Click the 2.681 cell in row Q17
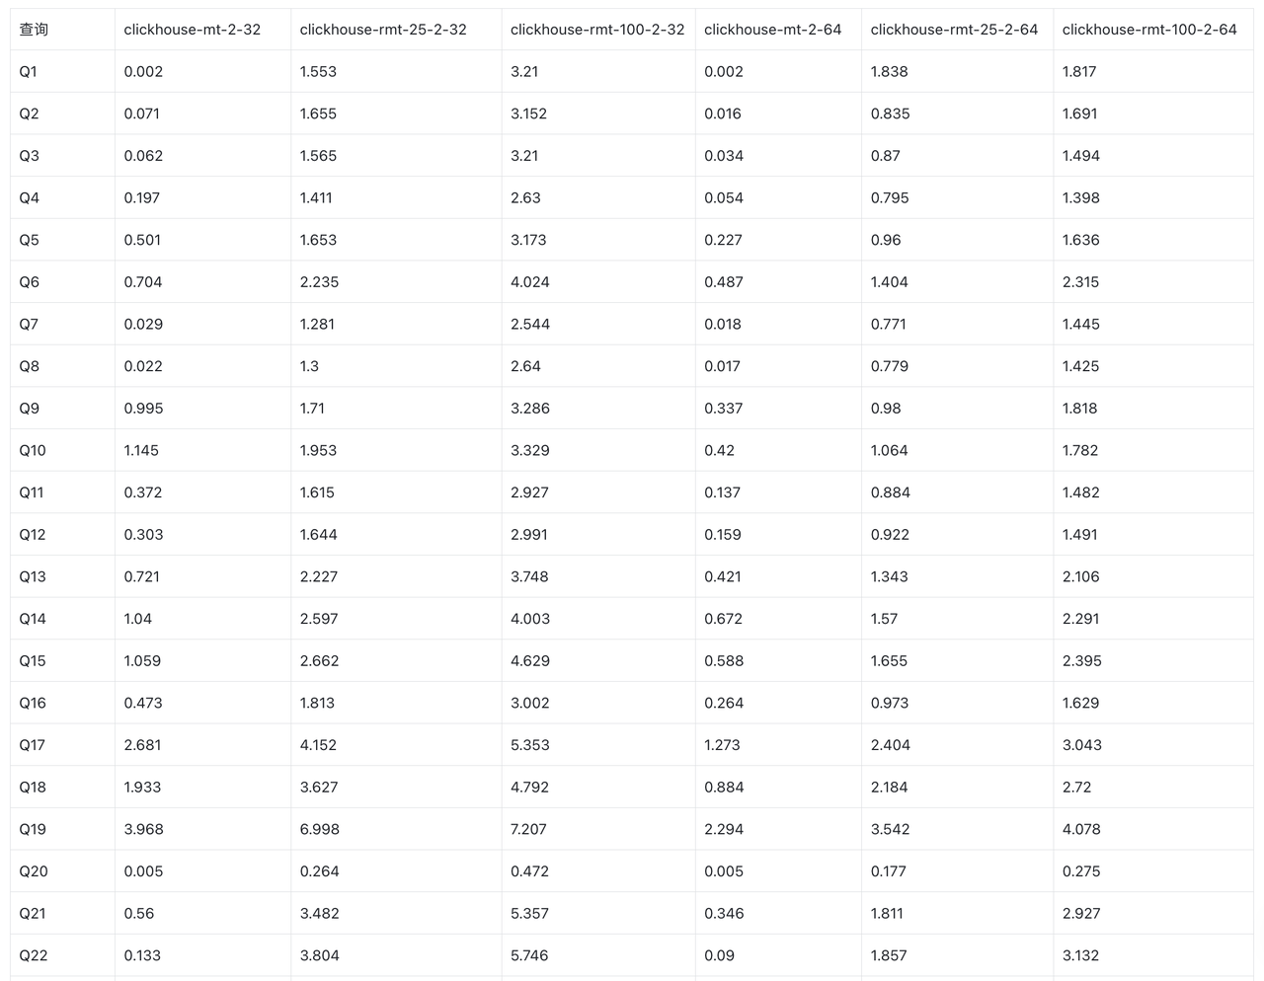Viewport: 1264px width, 981px height. (x=142, y=745)
